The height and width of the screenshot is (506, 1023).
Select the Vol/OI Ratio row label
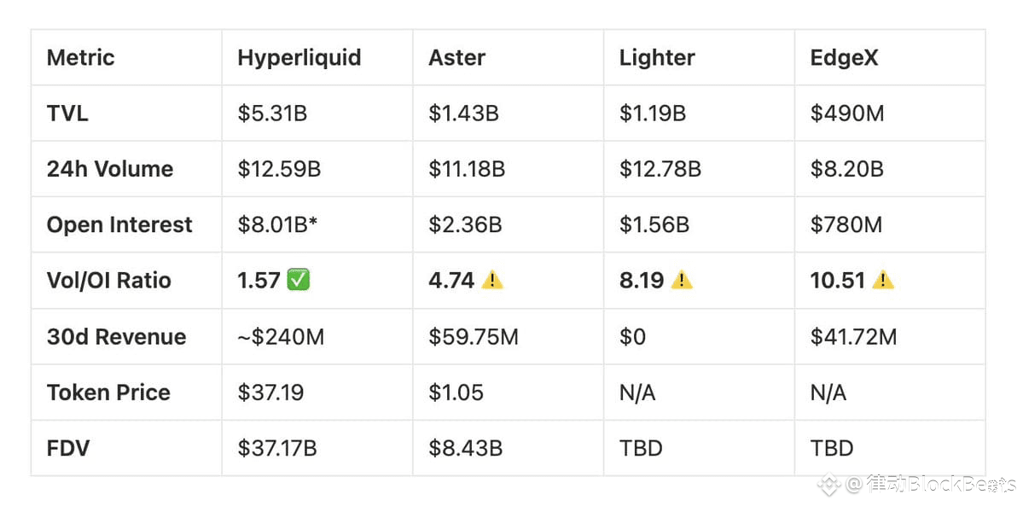tap(108, 280)
